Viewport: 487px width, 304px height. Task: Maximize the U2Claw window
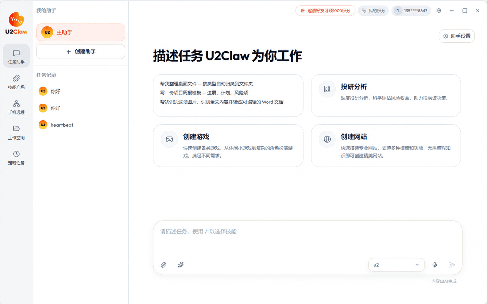point(465,11)
